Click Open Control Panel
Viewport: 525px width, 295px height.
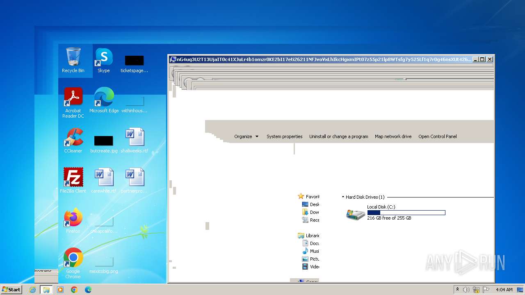coord(438,136)
